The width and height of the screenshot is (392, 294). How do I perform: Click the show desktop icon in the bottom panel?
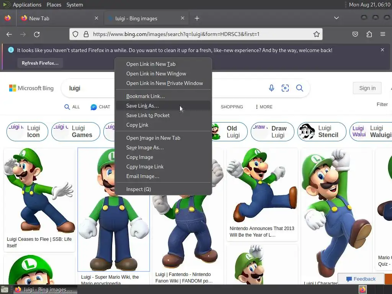[5, 290]
